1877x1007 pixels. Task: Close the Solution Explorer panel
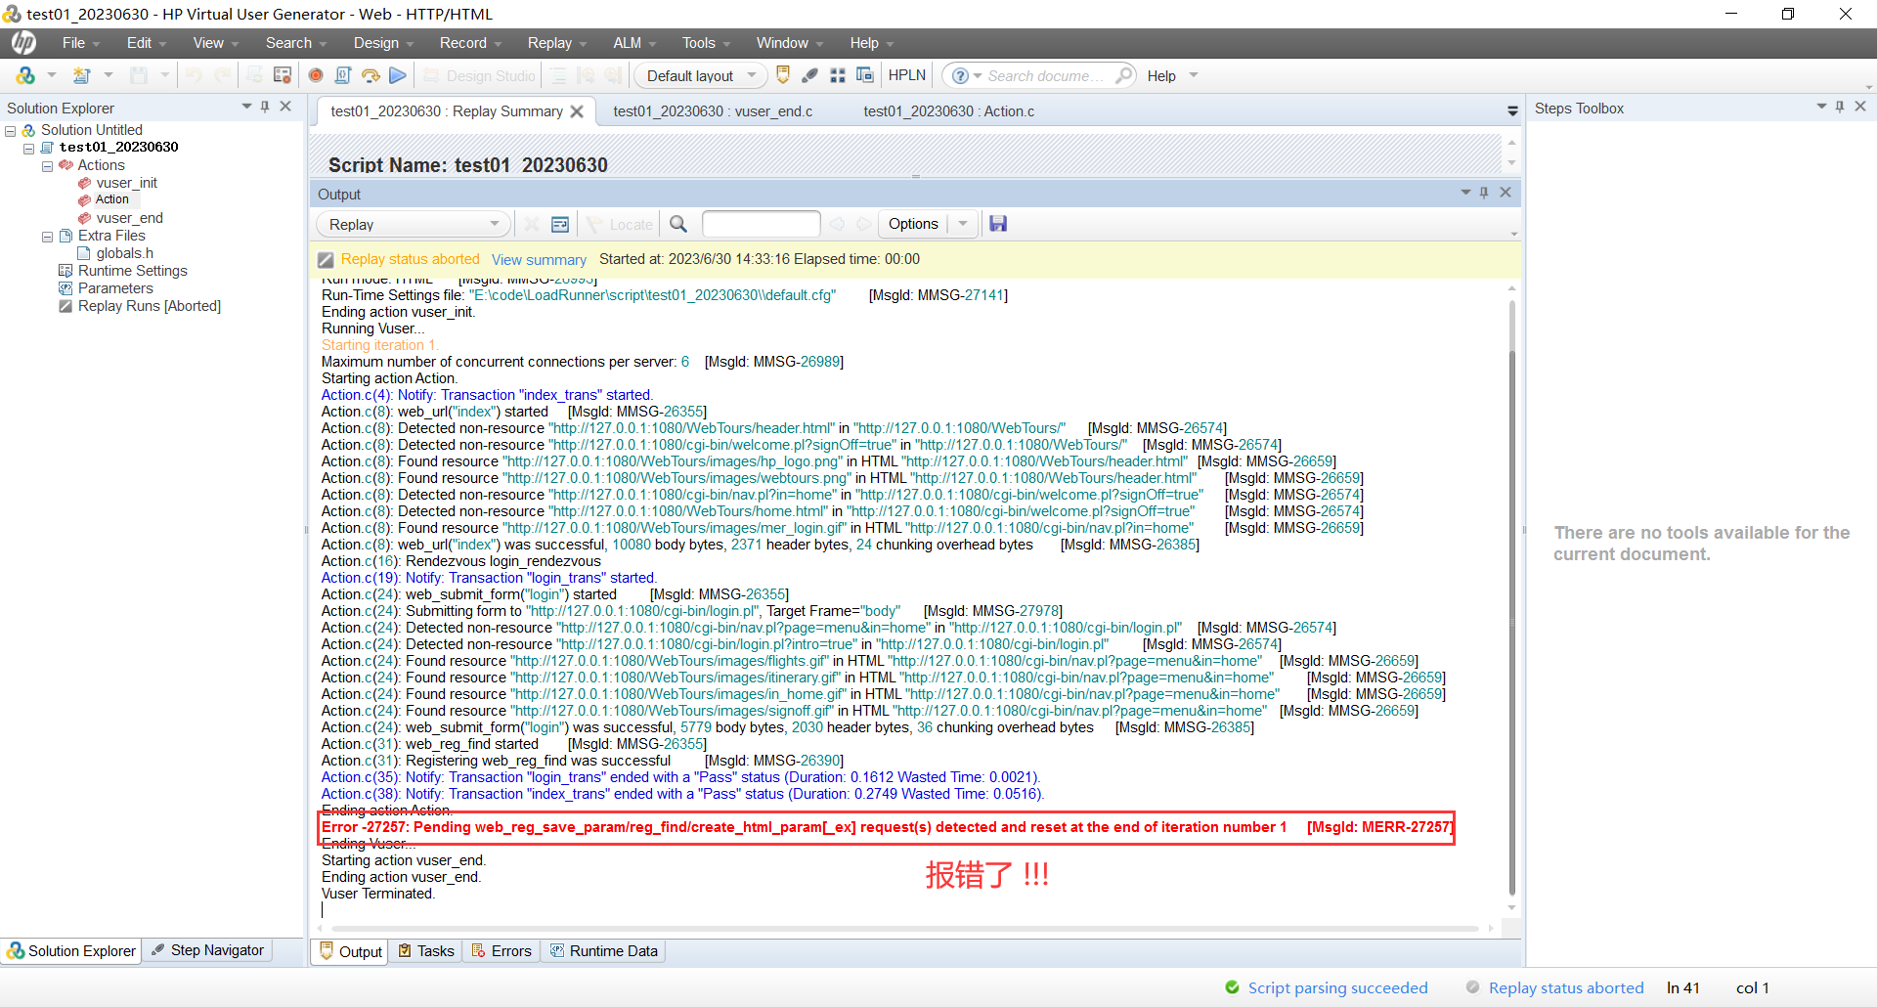tap(285, 107)
